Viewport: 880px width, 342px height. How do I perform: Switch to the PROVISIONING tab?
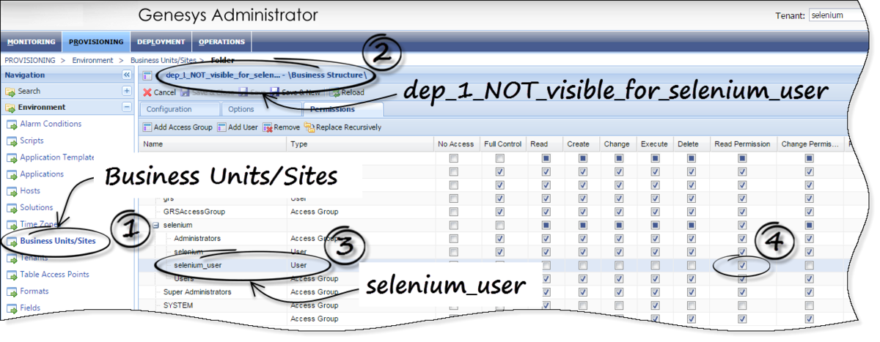click(x=96, y=42)
